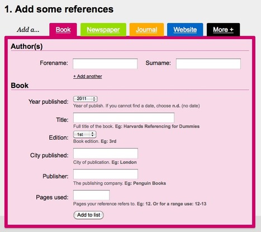Image resolution: width=261 pixels, height=232 pixels.
Task: Click the 'Book edition. Eg: 3rd' hint
Action: coord(94,141)
